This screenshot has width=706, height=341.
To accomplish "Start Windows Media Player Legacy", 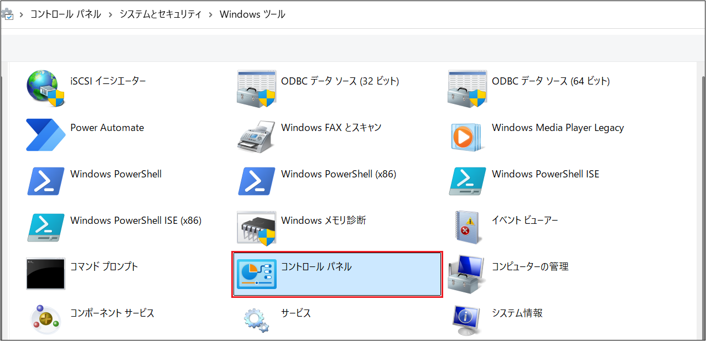I will point(557,127).
